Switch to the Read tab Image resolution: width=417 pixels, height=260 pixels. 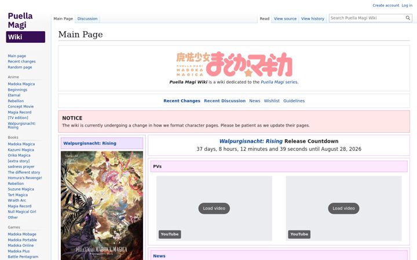pos(264,18)
